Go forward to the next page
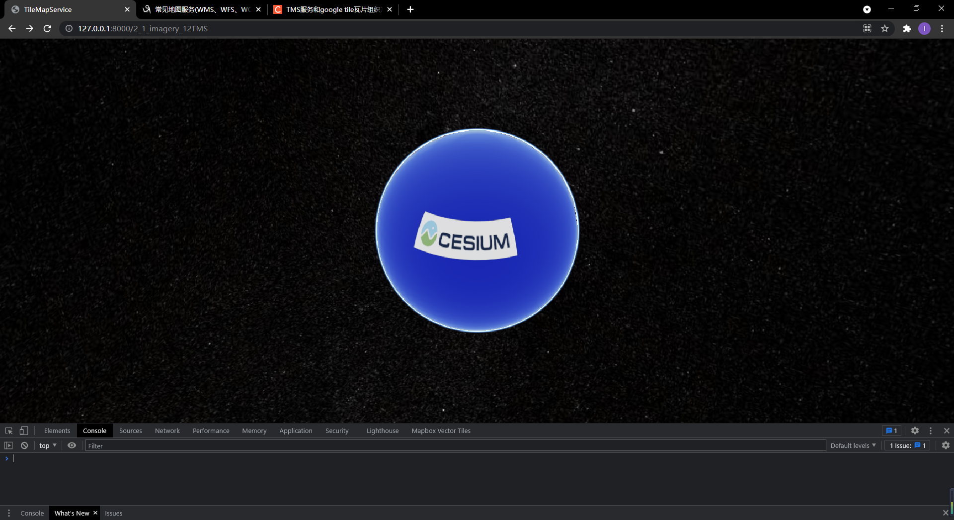Screen dimensions: 954x520 pos(30,29)
